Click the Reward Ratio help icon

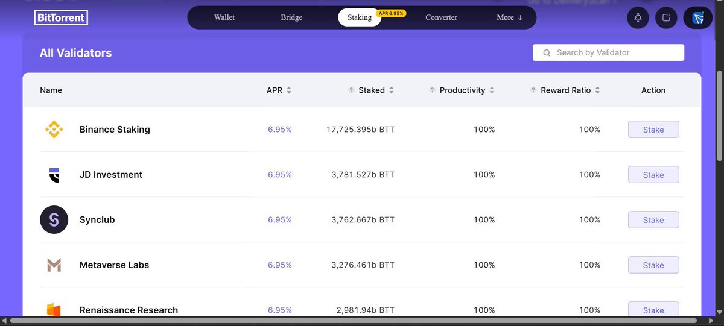point(533,90)
